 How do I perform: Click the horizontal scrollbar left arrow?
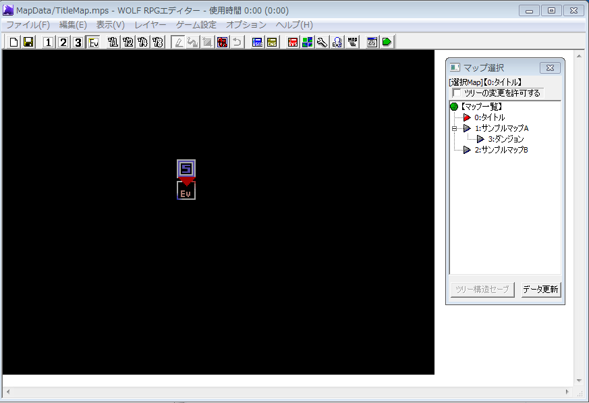coord(8,392)
